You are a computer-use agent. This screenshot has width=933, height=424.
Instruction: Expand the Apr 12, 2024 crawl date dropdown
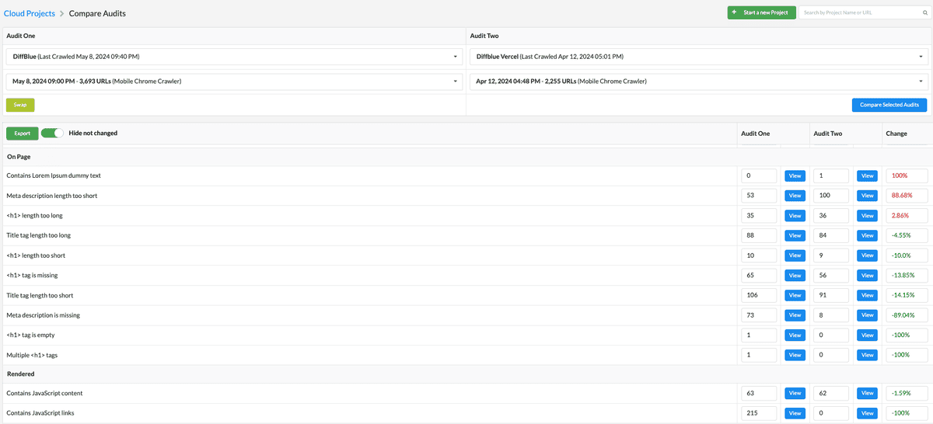[699, 81]
